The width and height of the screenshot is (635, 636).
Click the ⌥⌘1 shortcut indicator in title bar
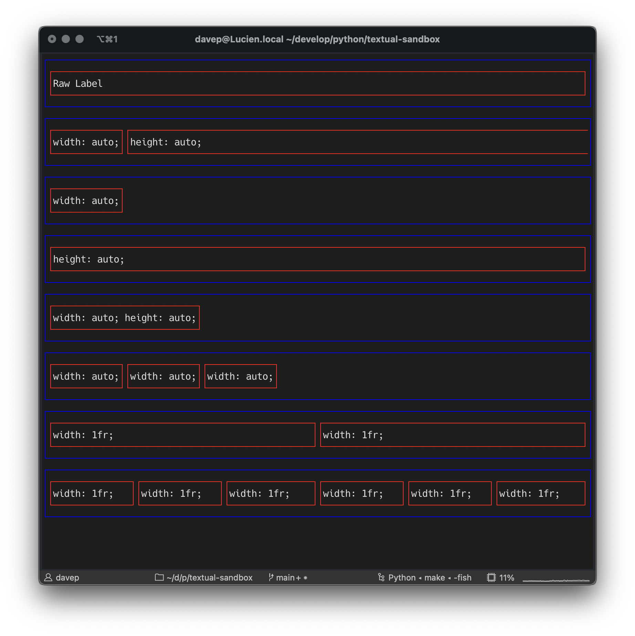click(107, 39)
